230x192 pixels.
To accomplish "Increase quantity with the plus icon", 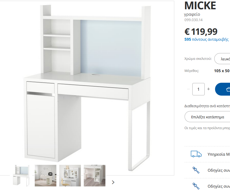I will 208,89.
